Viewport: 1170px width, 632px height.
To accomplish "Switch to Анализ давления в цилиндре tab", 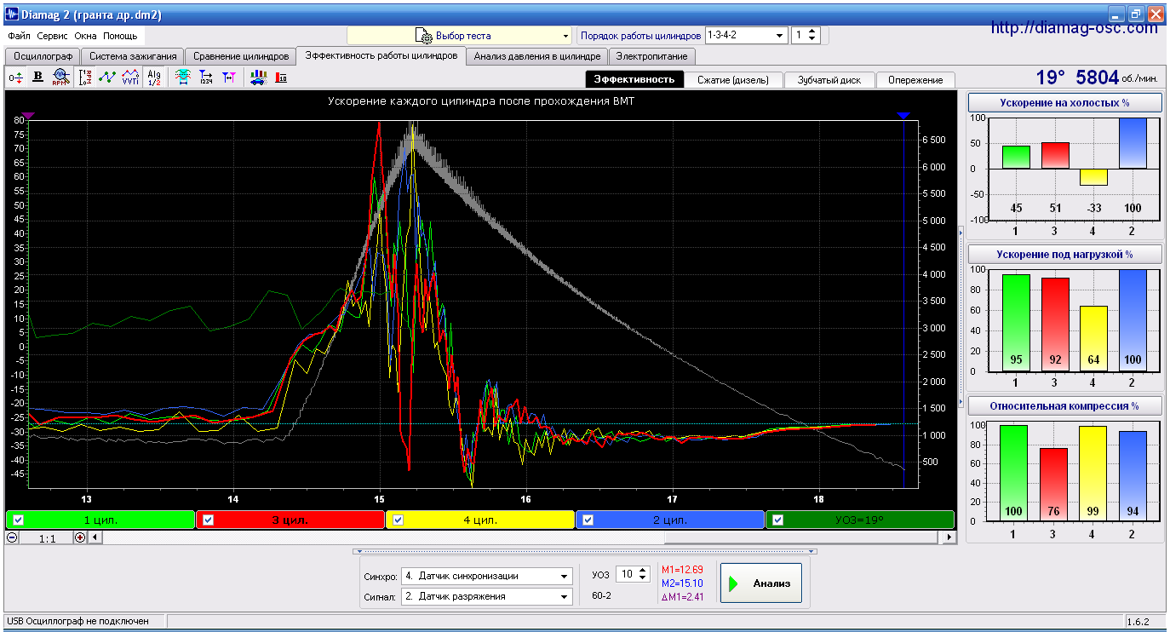I will click(537, 56).
